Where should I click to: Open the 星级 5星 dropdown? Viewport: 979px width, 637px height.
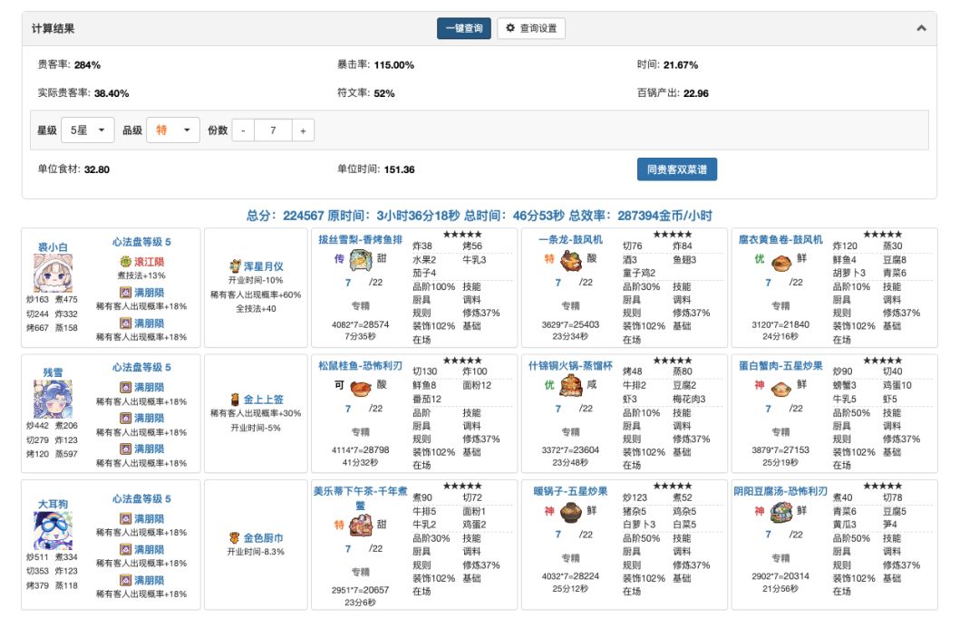coord(87,130)
